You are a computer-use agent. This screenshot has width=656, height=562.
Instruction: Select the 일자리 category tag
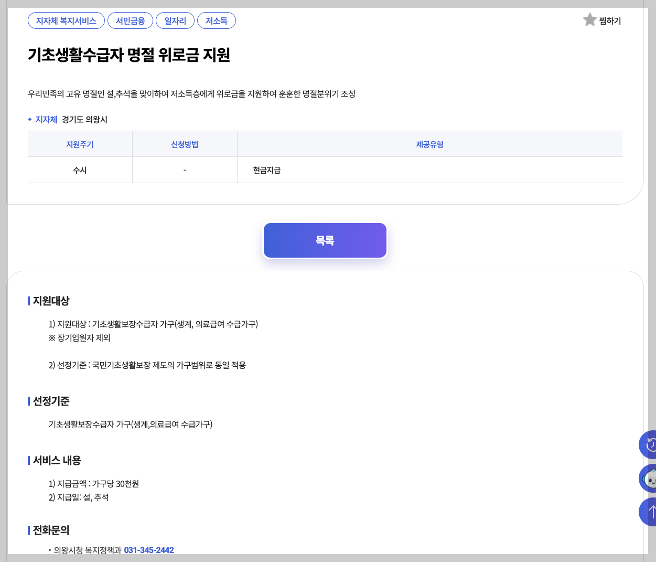pos(175,20)
